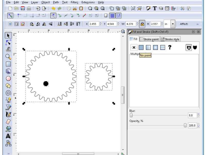Toggle width-height ratio lock
The height and width of the screenshot is (155, 206).
(x=142, y=24)
